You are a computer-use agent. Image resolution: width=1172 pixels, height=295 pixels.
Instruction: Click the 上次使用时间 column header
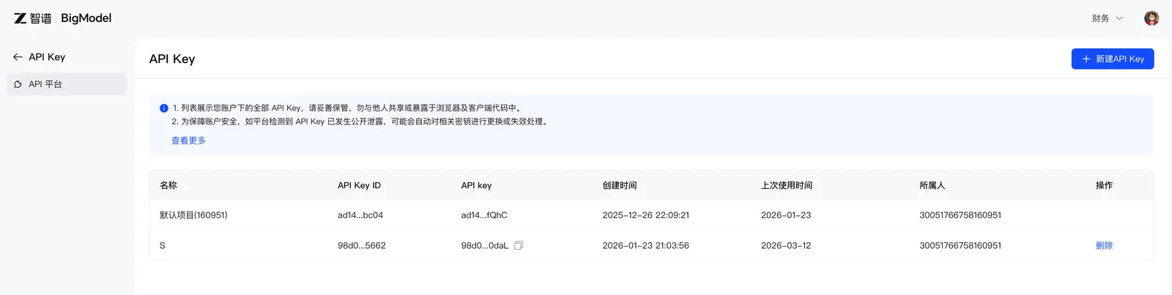point(787,186)
